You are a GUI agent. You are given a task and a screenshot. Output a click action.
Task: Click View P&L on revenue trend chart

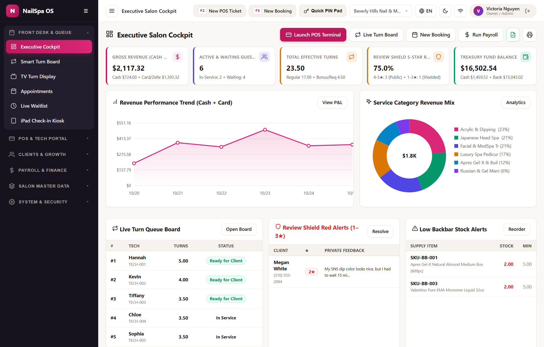click(332, 103)
